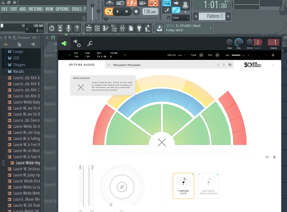Screen dimensions: 287x212
Task: Click the undo history circular arrow icon
Action: [x=52, y=28]
